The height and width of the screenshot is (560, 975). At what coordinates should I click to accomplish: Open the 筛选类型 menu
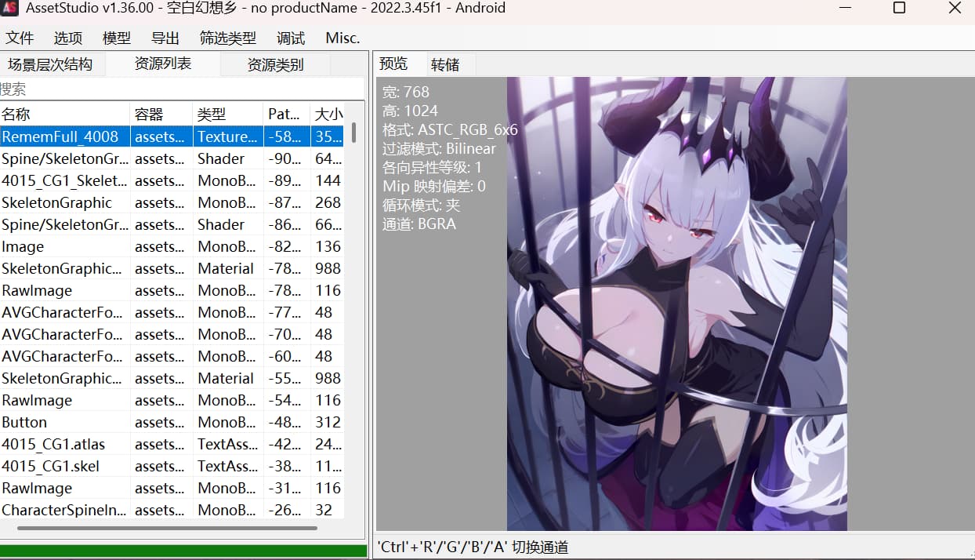[x=228, y=38]
